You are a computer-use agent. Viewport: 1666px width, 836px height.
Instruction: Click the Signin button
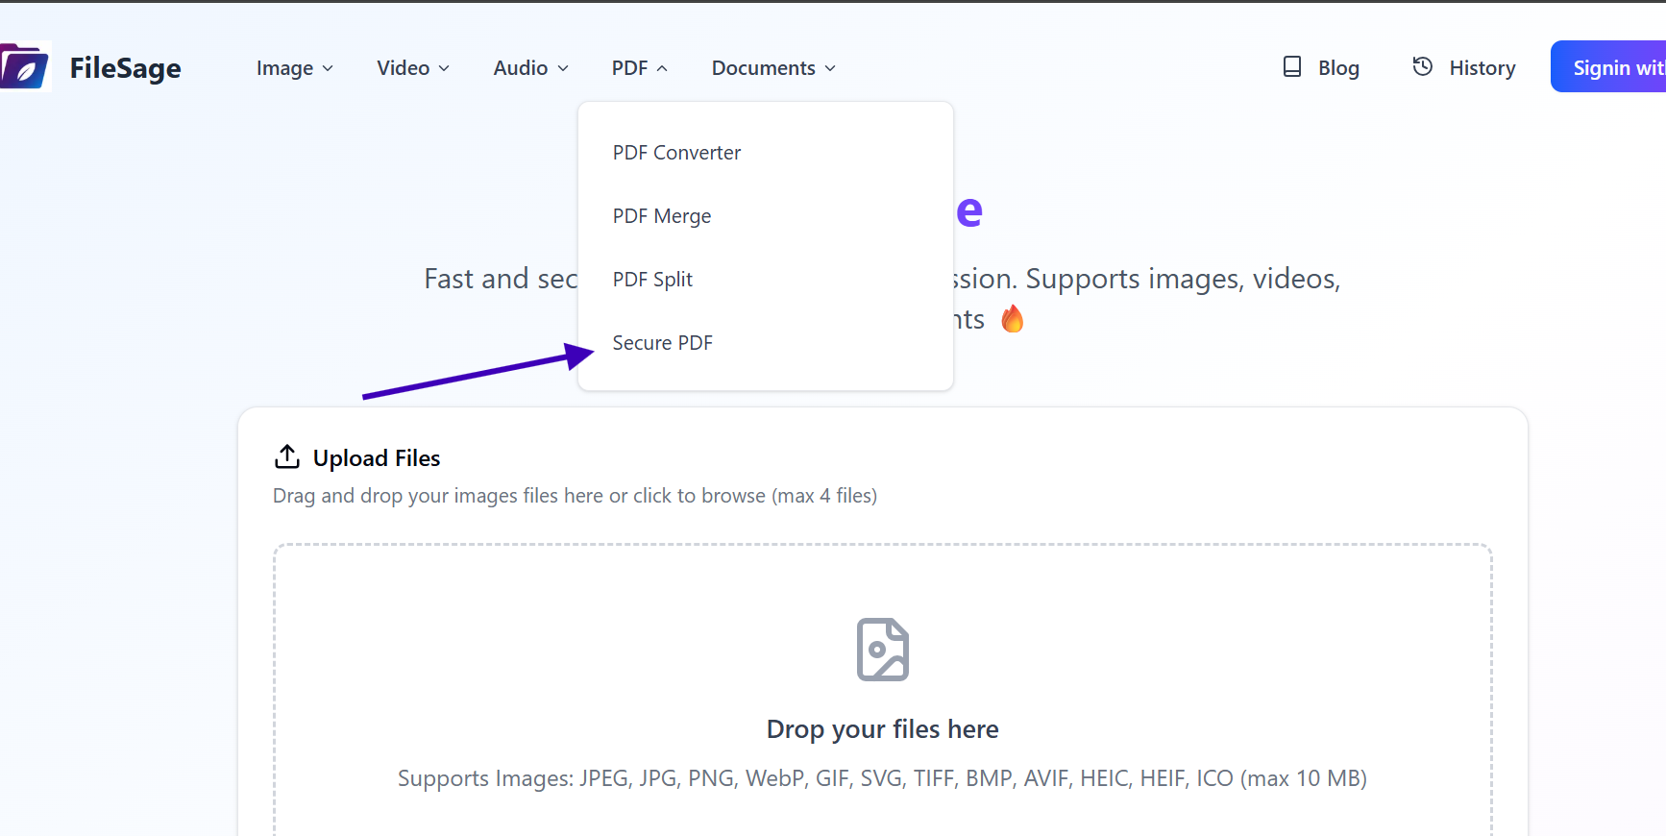[x=1615, y=66]
